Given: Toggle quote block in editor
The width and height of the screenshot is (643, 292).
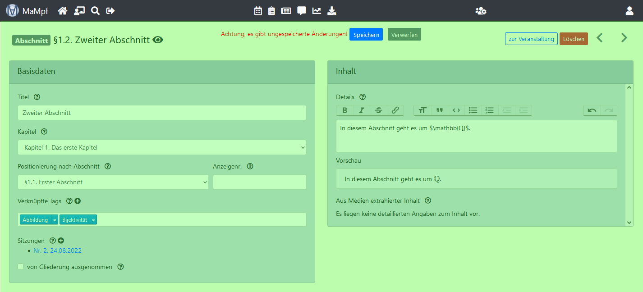Looking at the screenshot, I should tap(440, 110).
